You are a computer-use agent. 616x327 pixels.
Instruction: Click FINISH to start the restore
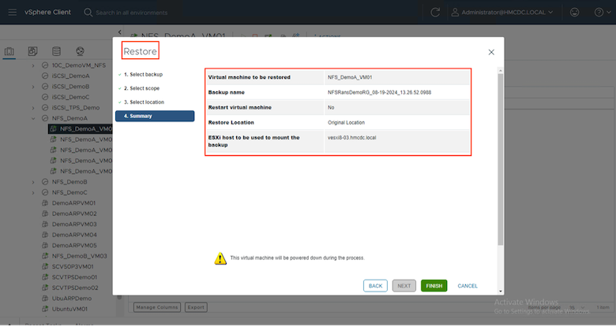click(x=434, y=286)
